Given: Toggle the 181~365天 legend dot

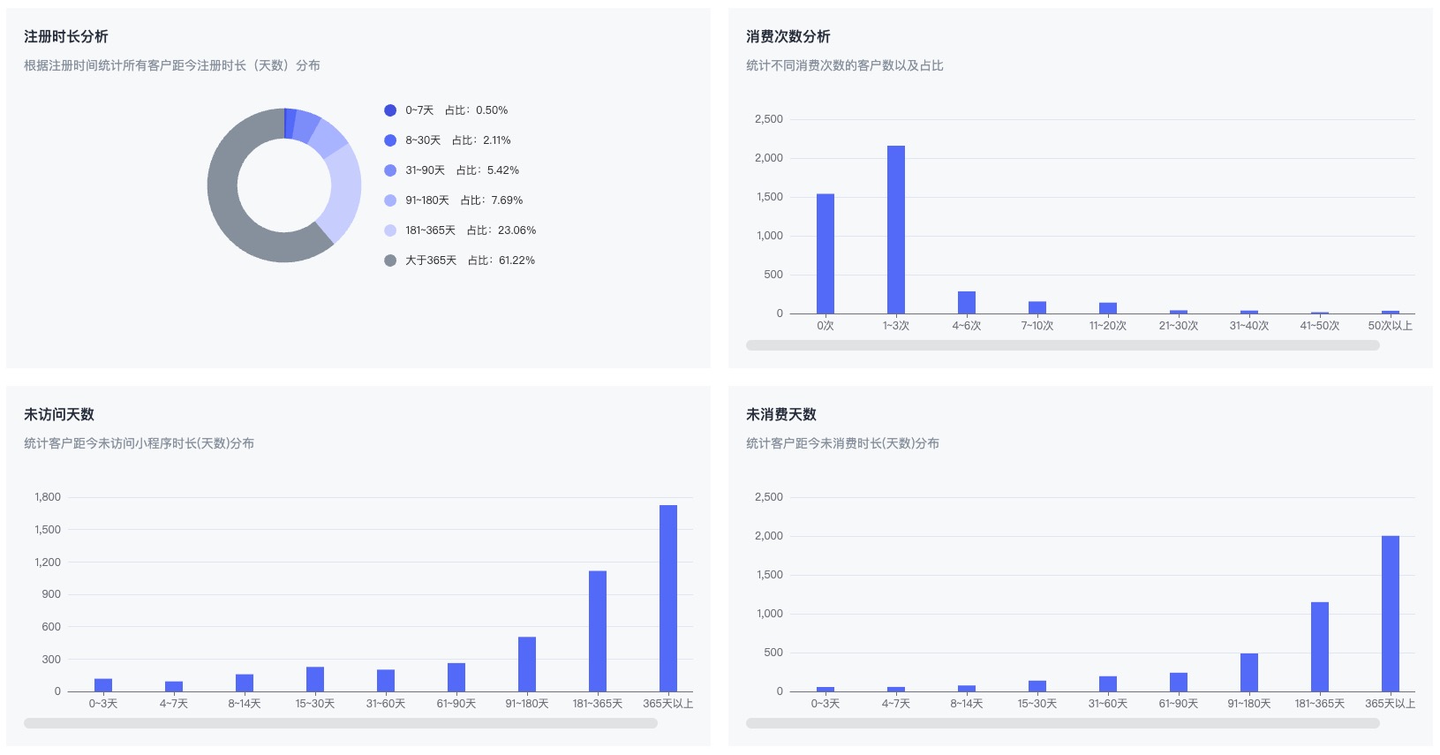Looking at the screenshot, I should click(x=390, y=230).
